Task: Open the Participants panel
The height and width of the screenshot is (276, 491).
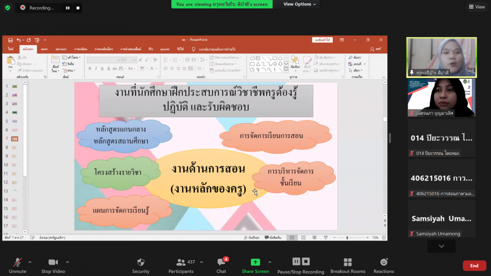Action: (x=181, y=262)
